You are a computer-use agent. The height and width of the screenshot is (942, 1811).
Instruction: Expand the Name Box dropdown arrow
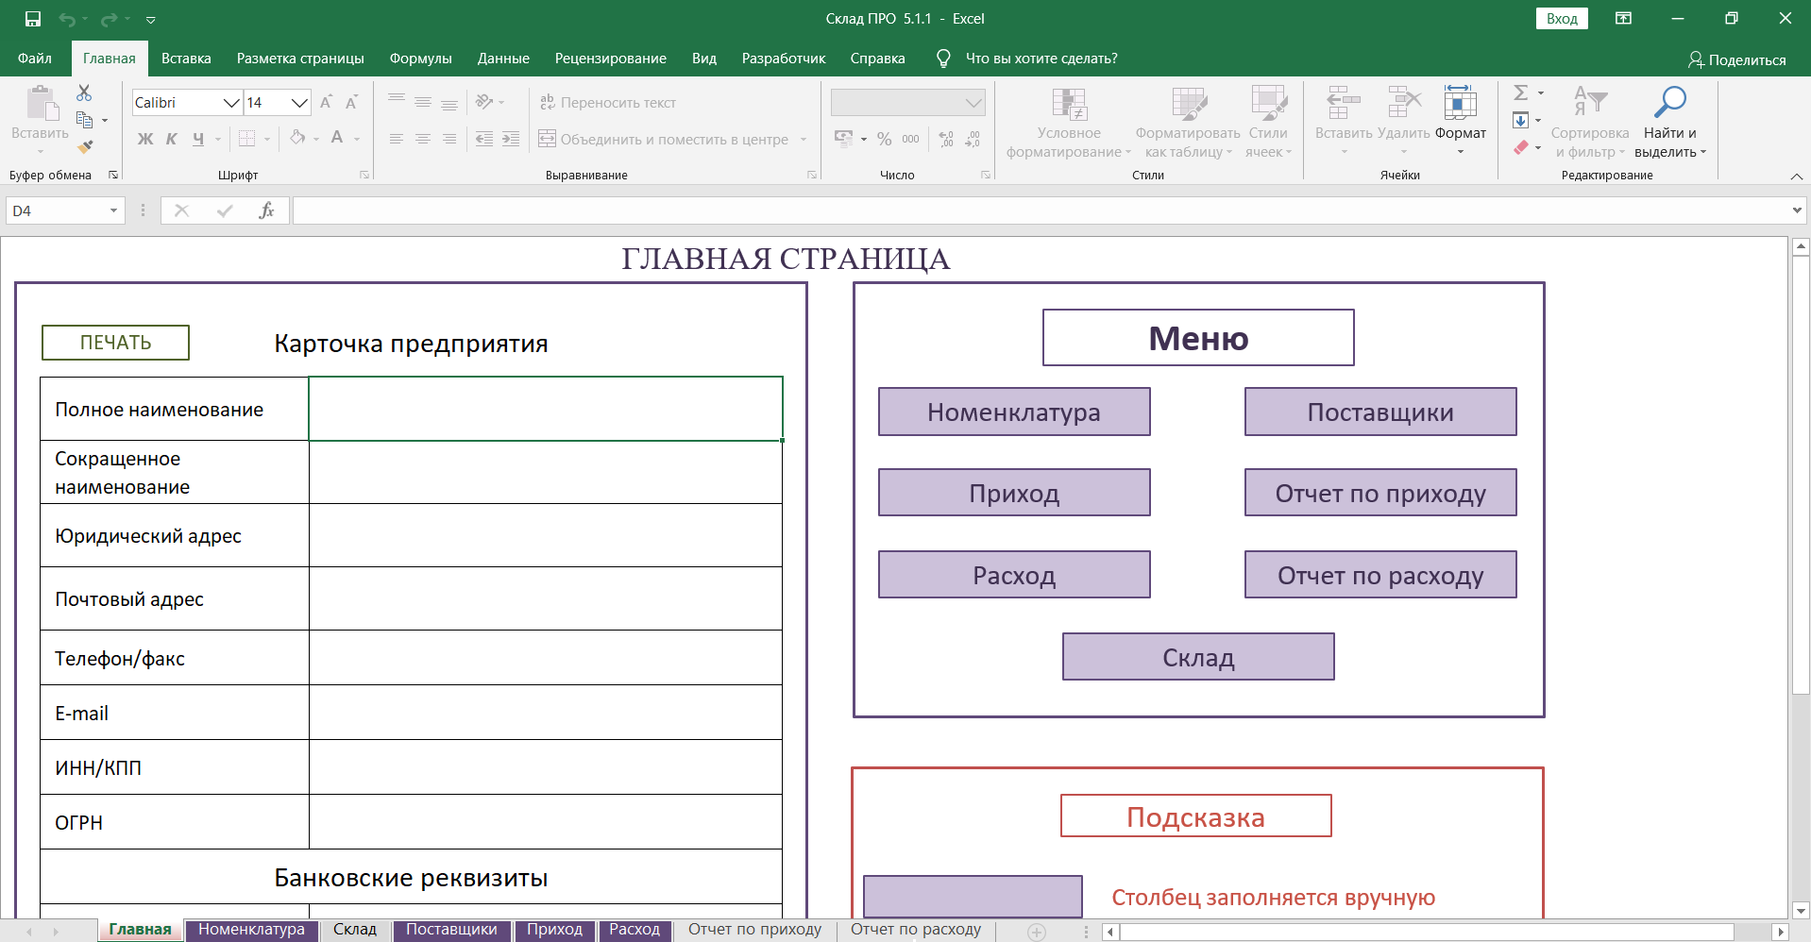tap(113, 210)
